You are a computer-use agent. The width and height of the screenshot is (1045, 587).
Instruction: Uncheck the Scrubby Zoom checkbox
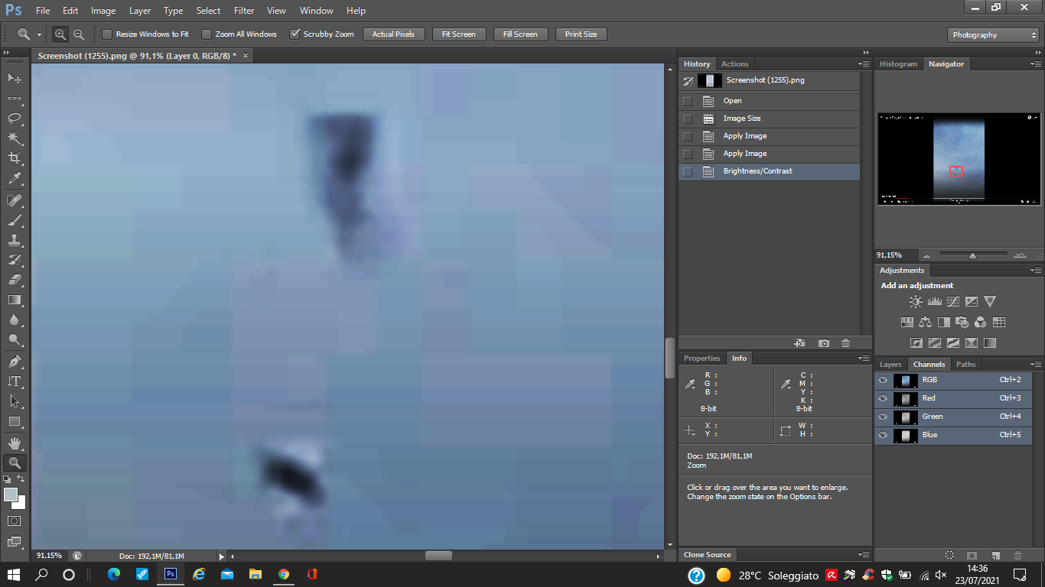tap(295, 34)
